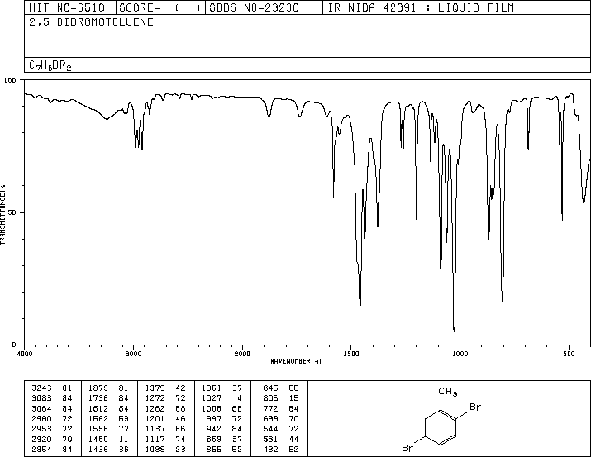Select the 1612 peak table entry
The height and width of the screenshot is (457, 591).
pos(108,408)
